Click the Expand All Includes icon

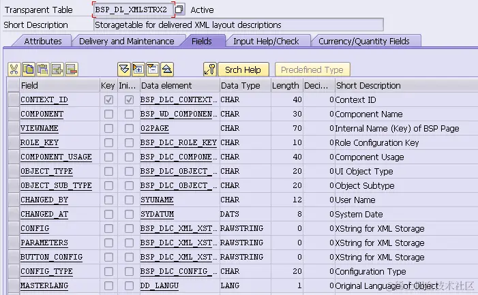pyautogui.click(x=124, y=69)
